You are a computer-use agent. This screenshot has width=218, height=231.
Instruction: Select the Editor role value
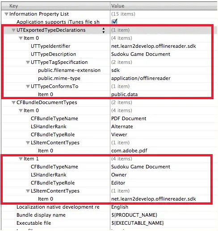[x=118, y=183]
